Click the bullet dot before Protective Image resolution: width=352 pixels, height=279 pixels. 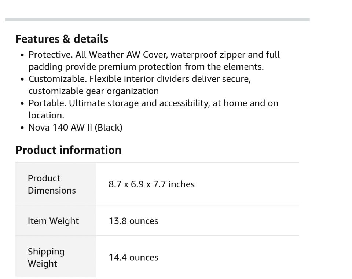23,55
